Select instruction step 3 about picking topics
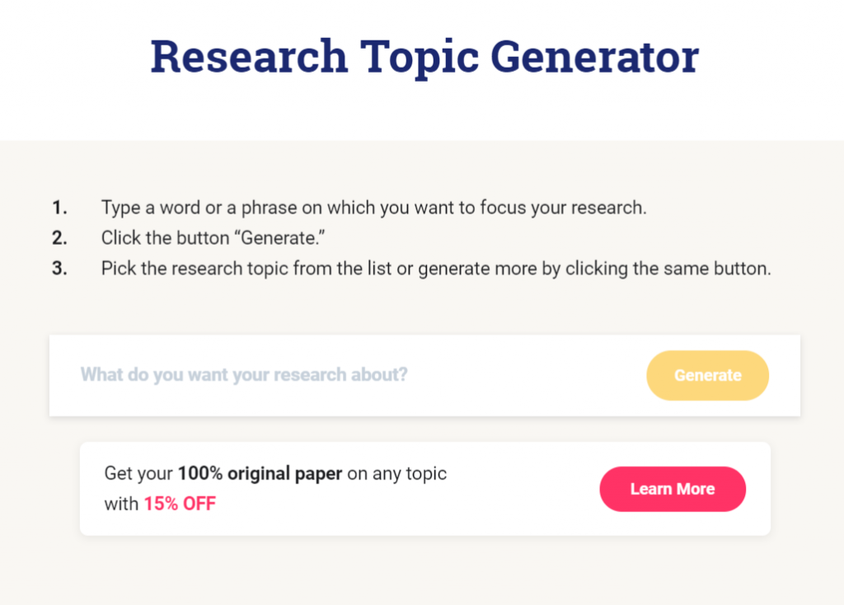Screen dimensions: 844x605 (x=435, y=268)
